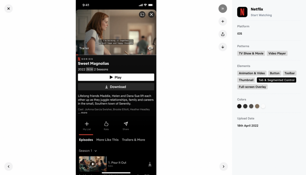Add the screen to a collection with the plus icon

[x=223, y=21]
